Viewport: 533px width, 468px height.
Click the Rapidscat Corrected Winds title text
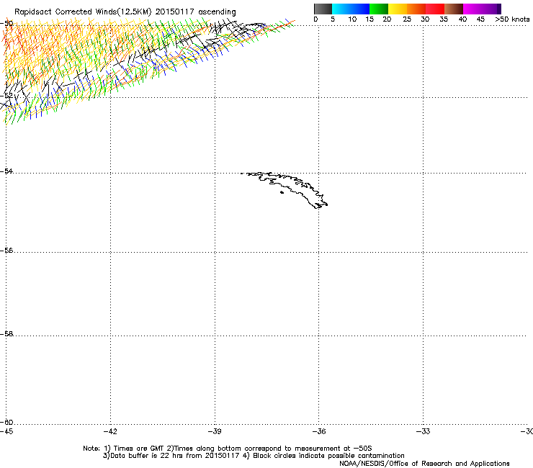tap(125, 12)
